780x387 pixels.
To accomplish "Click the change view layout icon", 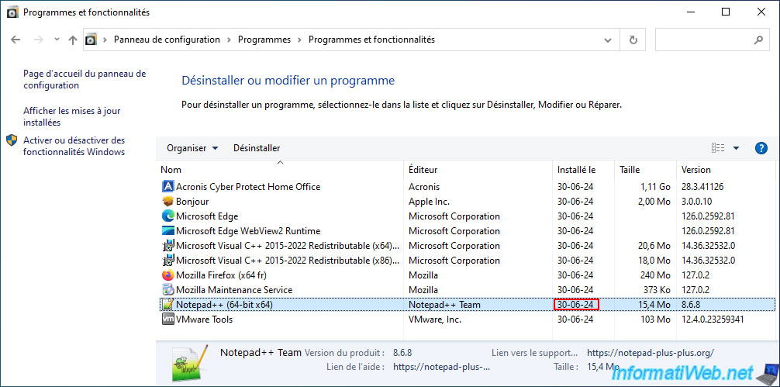I will tap(718, 147).
